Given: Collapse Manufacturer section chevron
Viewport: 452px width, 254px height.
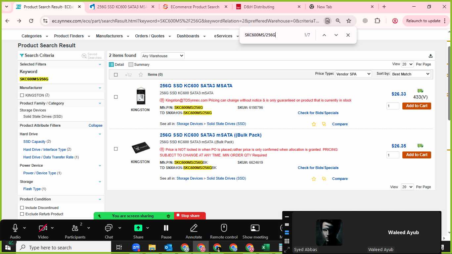Looking at the screenshot, I should coord(100,88).
